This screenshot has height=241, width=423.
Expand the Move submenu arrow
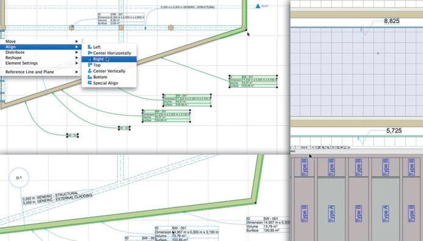(77, 41)
